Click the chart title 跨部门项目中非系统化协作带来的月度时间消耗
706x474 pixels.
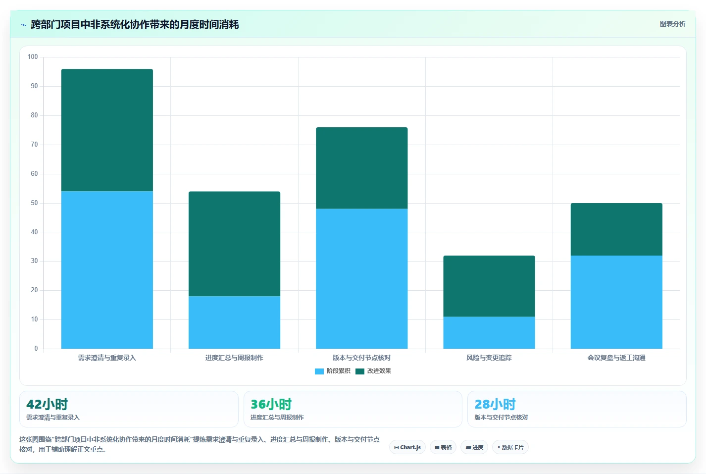point(135,25)
